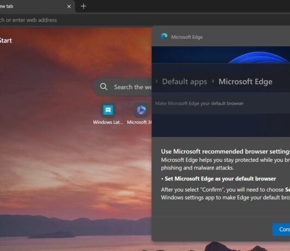Image resolution: width=290 pixels, height=251 pixels.
Task: Close the New tab browser tab
Action: [69, 7]
